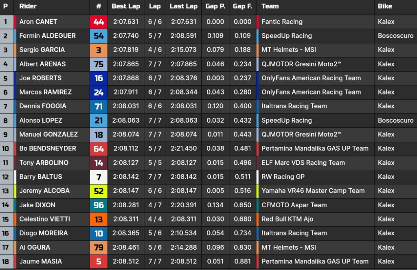Click the Lap column header
The width and height of the screenshot is (417, 270).
point(155,7)
